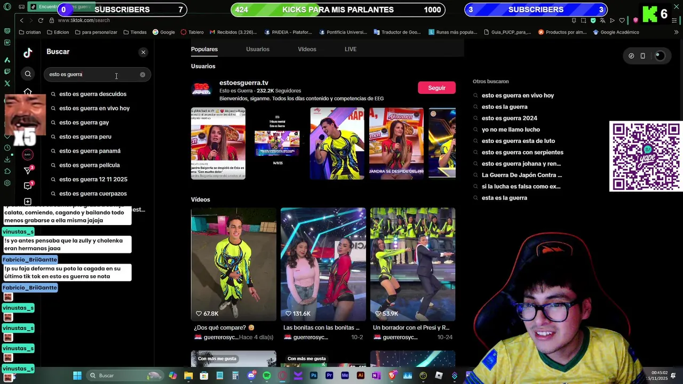Open Twitch in the browser sidebar
The width and height of the screenshot is (683, 384).
pyautogui.click(x=7, y=71)
